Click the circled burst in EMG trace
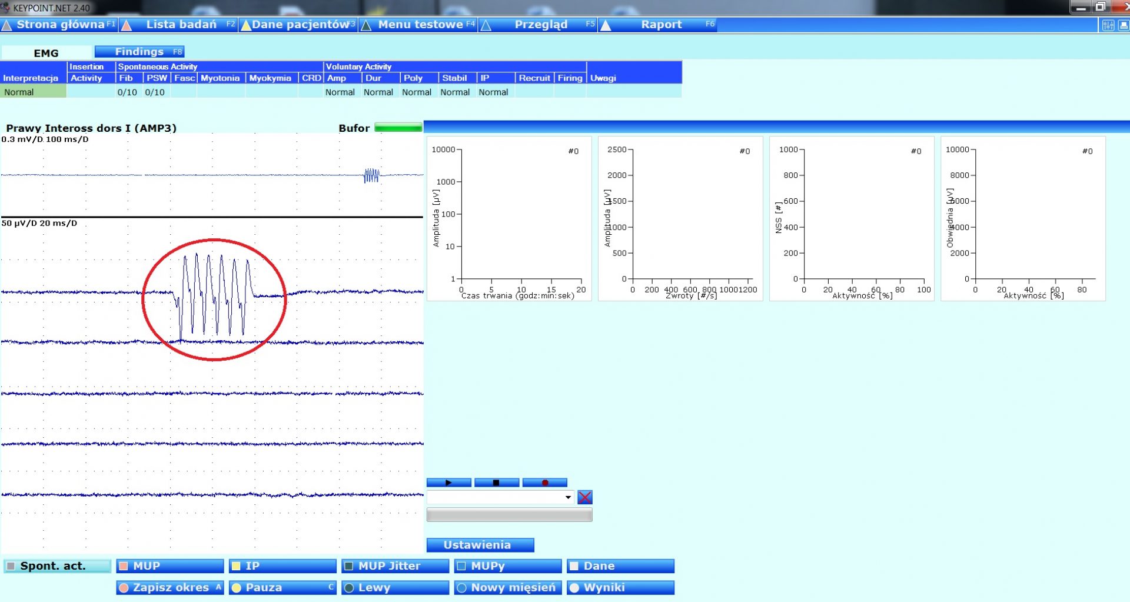The width and height of the screenshot is (1130, 602). (x=214, y=299)
